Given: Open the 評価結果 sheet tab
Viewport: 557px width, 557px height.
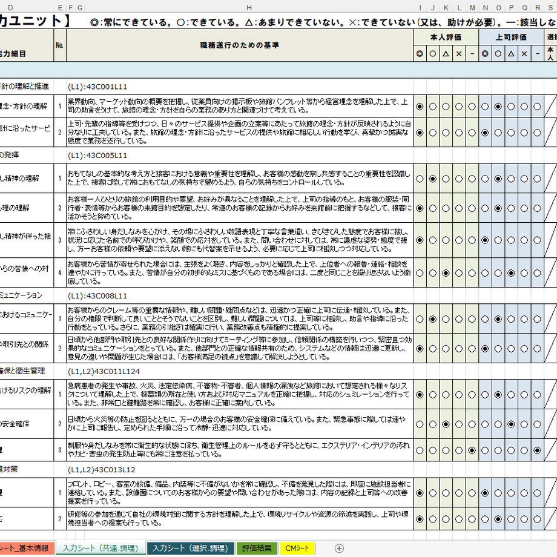Looking at the screenshot, I should pos(257,548).
